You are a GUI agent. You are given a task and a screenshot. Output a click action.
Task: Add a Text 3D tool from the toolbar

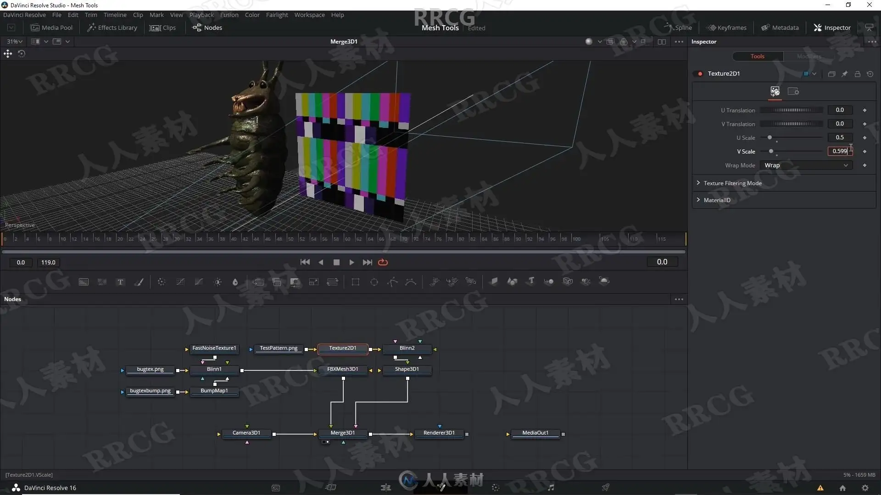531,281
